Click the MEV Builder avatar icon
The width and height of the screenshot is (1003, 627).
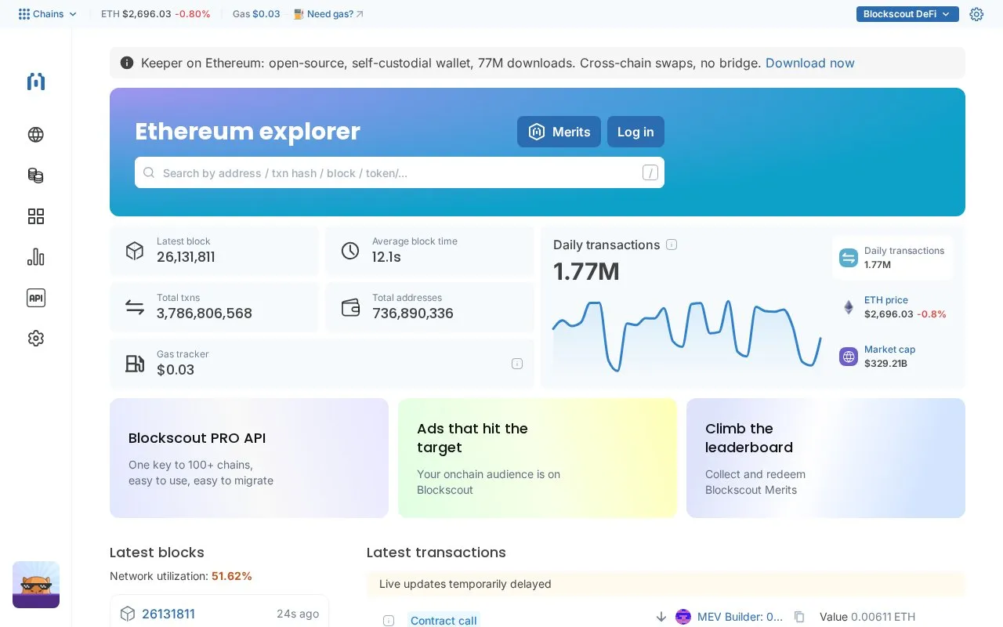point(683,617)
